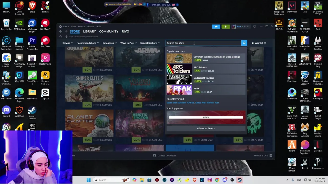
Task: Select ARC Raiders in popular searches
Action: [206, 69]
